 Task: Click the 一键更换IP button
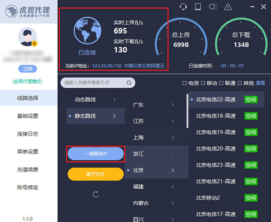coord(96,154)
